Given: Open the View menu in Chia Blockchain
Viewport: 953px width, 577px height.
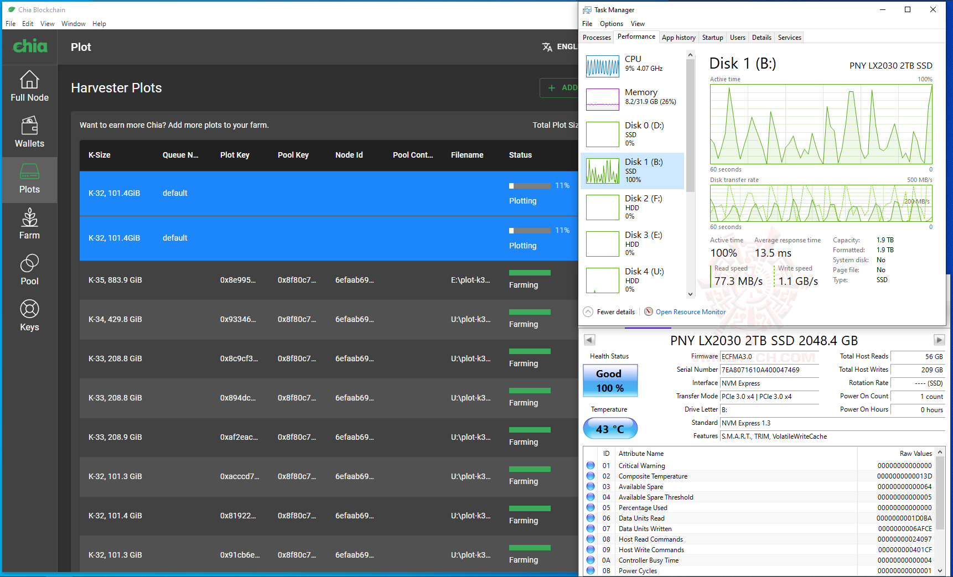Looking at the screenshot, I should [48, 24].
